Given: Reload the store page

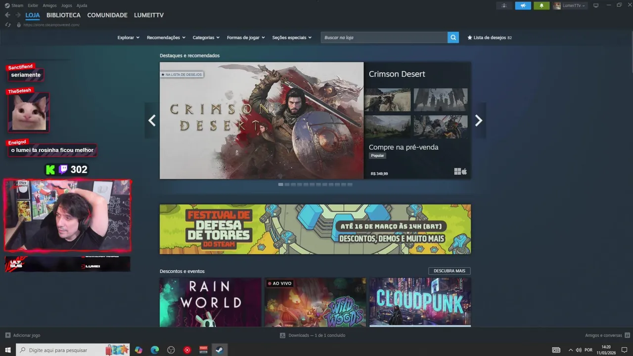Looking at the screenshot, I should click(7, 25).
